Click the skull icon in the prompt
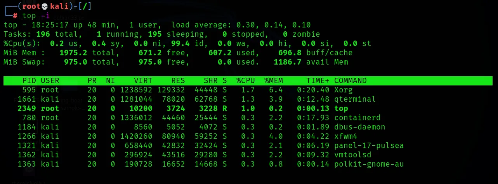The height and width of the screenshot is (184, 498). (x=44, y=6)
